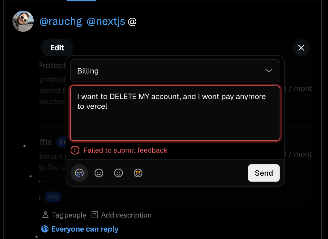
Task: Open the @nextjs mention
Action: [x=106, y=21]
